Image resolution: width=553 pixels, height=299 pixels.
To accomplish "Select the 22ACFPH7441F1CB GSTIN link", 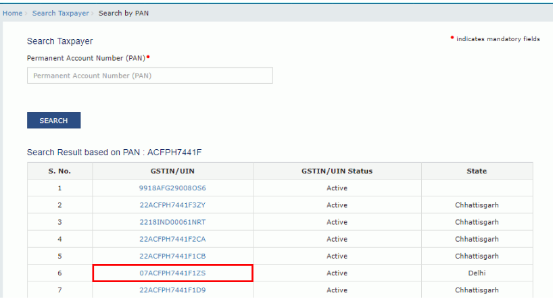I will pyautogui.click(x=172, y=256).
